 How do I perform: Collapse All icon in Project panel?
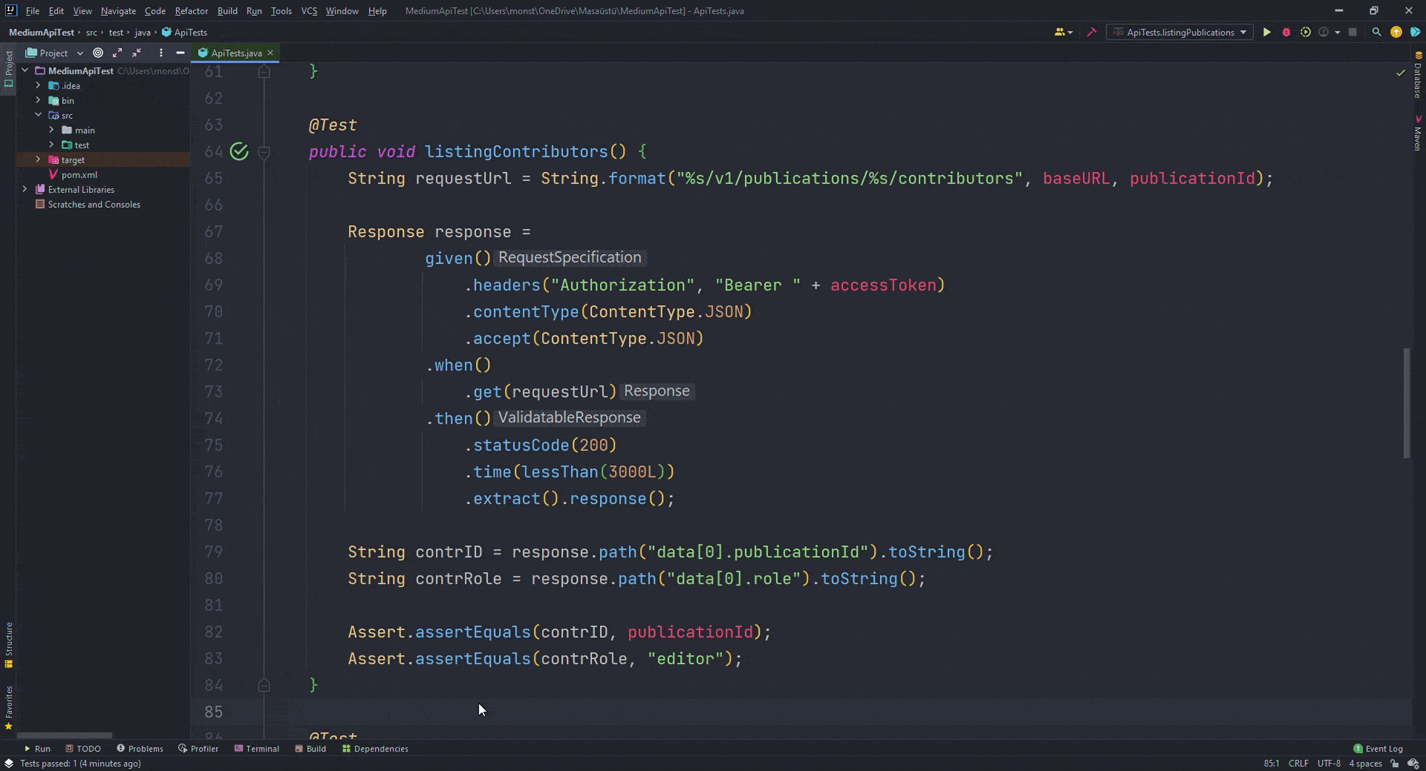coord(137,53)
